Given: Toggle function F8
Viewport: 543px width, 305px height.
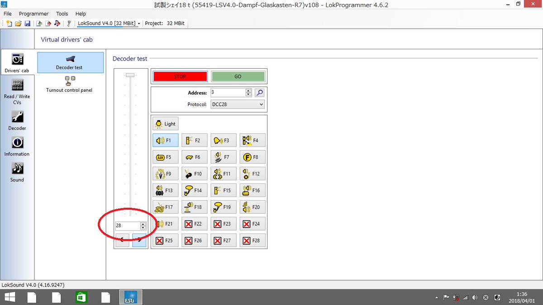Looking at the screenshot, I should pyautogui.click(x=252, y=157).
